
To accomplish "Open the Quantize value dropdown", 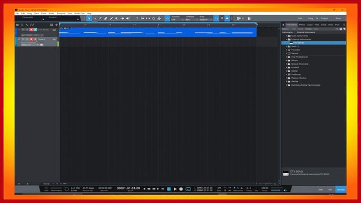I will [177, 20].
